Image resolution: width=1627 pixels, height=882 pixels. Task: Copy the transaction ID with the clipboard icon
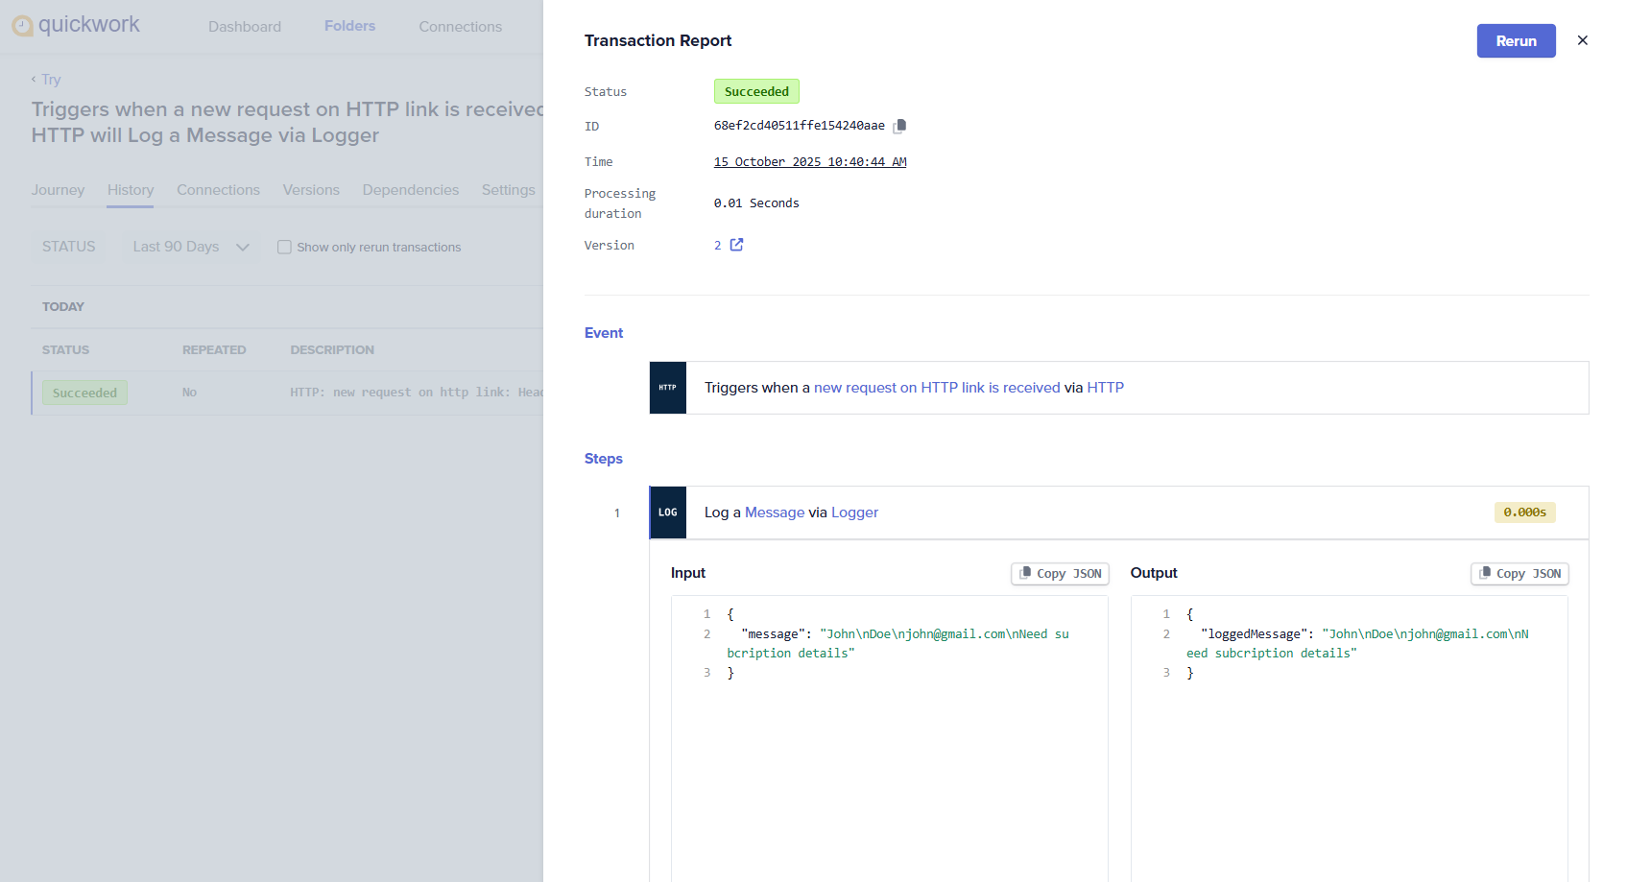(x=899, y=126)
